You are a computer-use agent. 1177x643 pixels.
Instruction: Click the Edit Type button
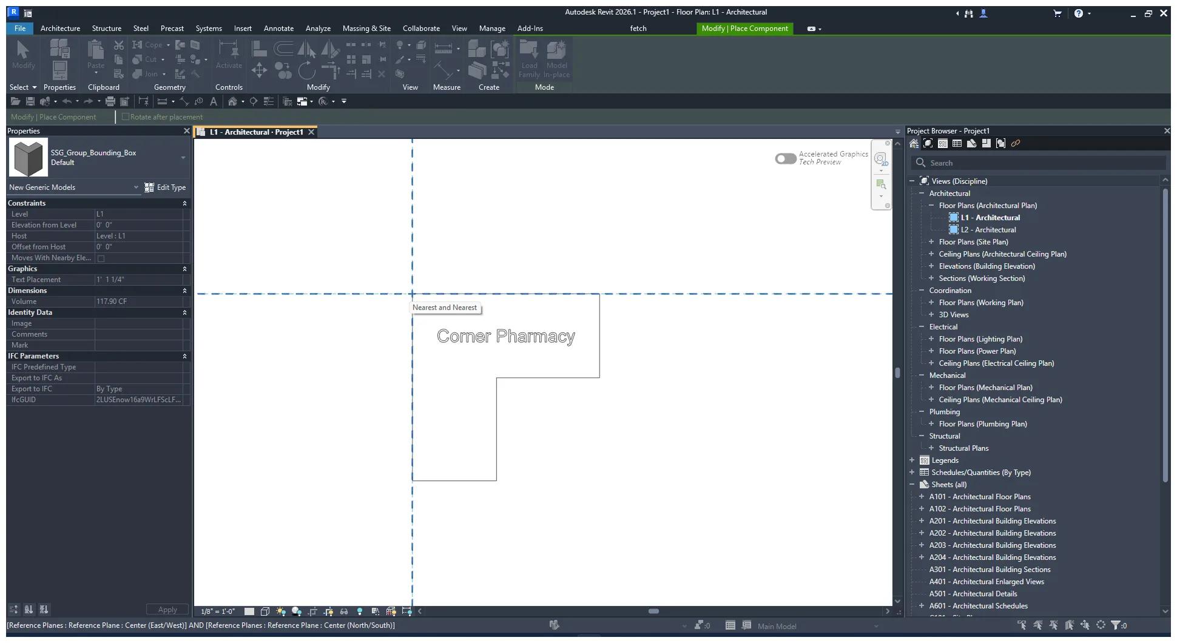click(165, 187)
